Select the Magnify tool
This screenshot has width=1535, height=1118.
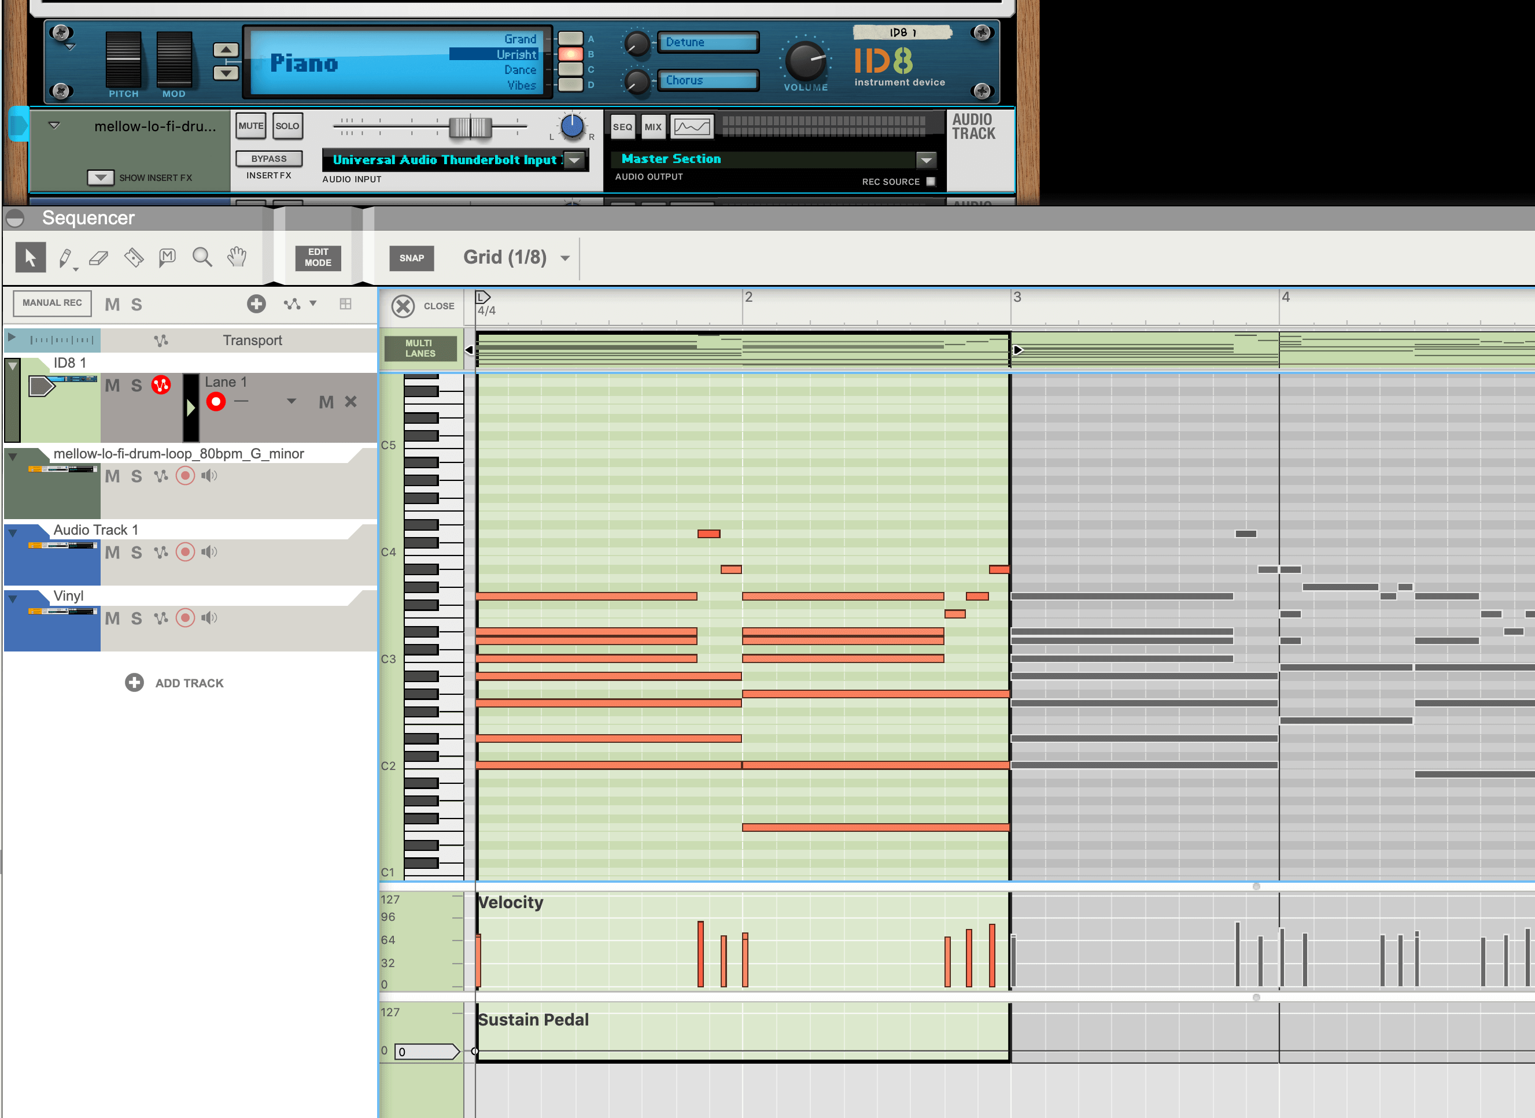202,258
